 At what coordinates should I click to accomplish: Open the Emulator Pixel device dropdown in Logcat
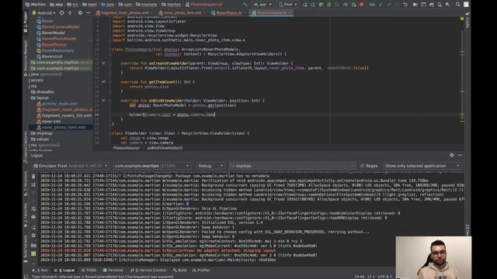click(x=71, y=166)
